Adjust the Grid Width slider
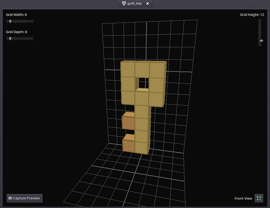270x208 pixels. 20,21
